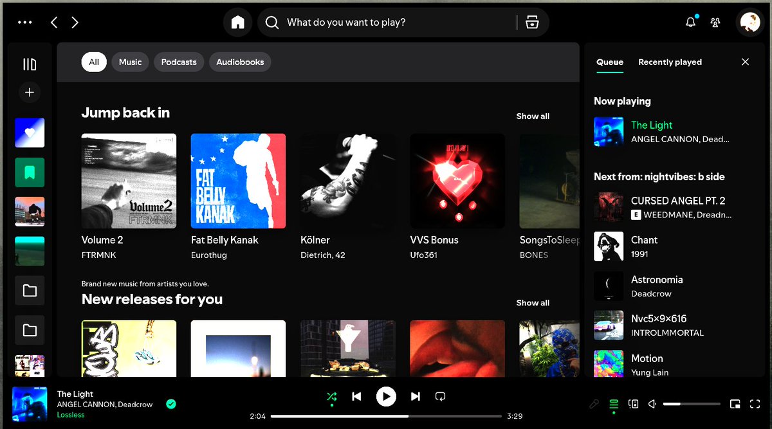The height and width of the screenshot is (429, 772).
Task: Click the Ufo361 artist link
Action: pos(424,255)
